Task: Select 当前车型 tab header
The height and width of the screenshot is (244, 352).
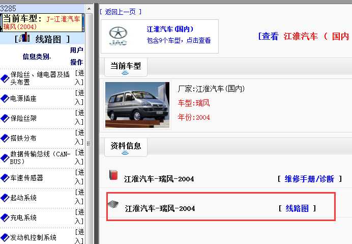Action: point(126,67)
